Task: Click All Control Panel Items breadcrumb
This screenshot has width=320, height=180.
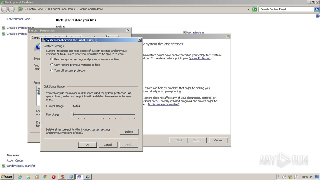Action: click(61, 9)
